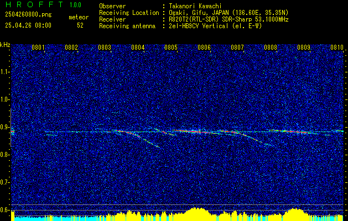Click time marker 0807

coord(237,48)
